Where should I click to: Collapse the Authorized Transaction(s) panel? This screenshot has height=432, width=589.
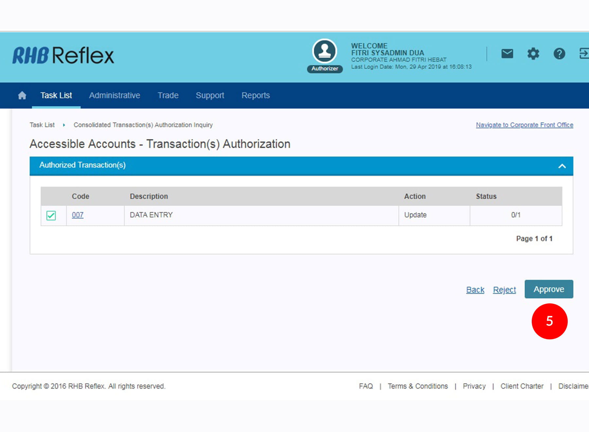click(x=562, y=166)
